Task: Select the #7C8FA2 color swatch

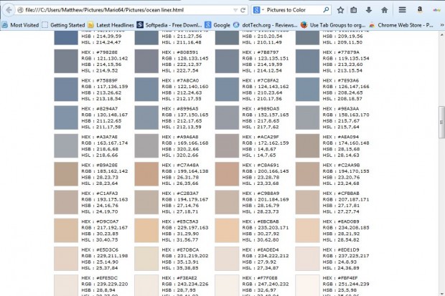Action: pyautogui.click(x=227, y=90)
